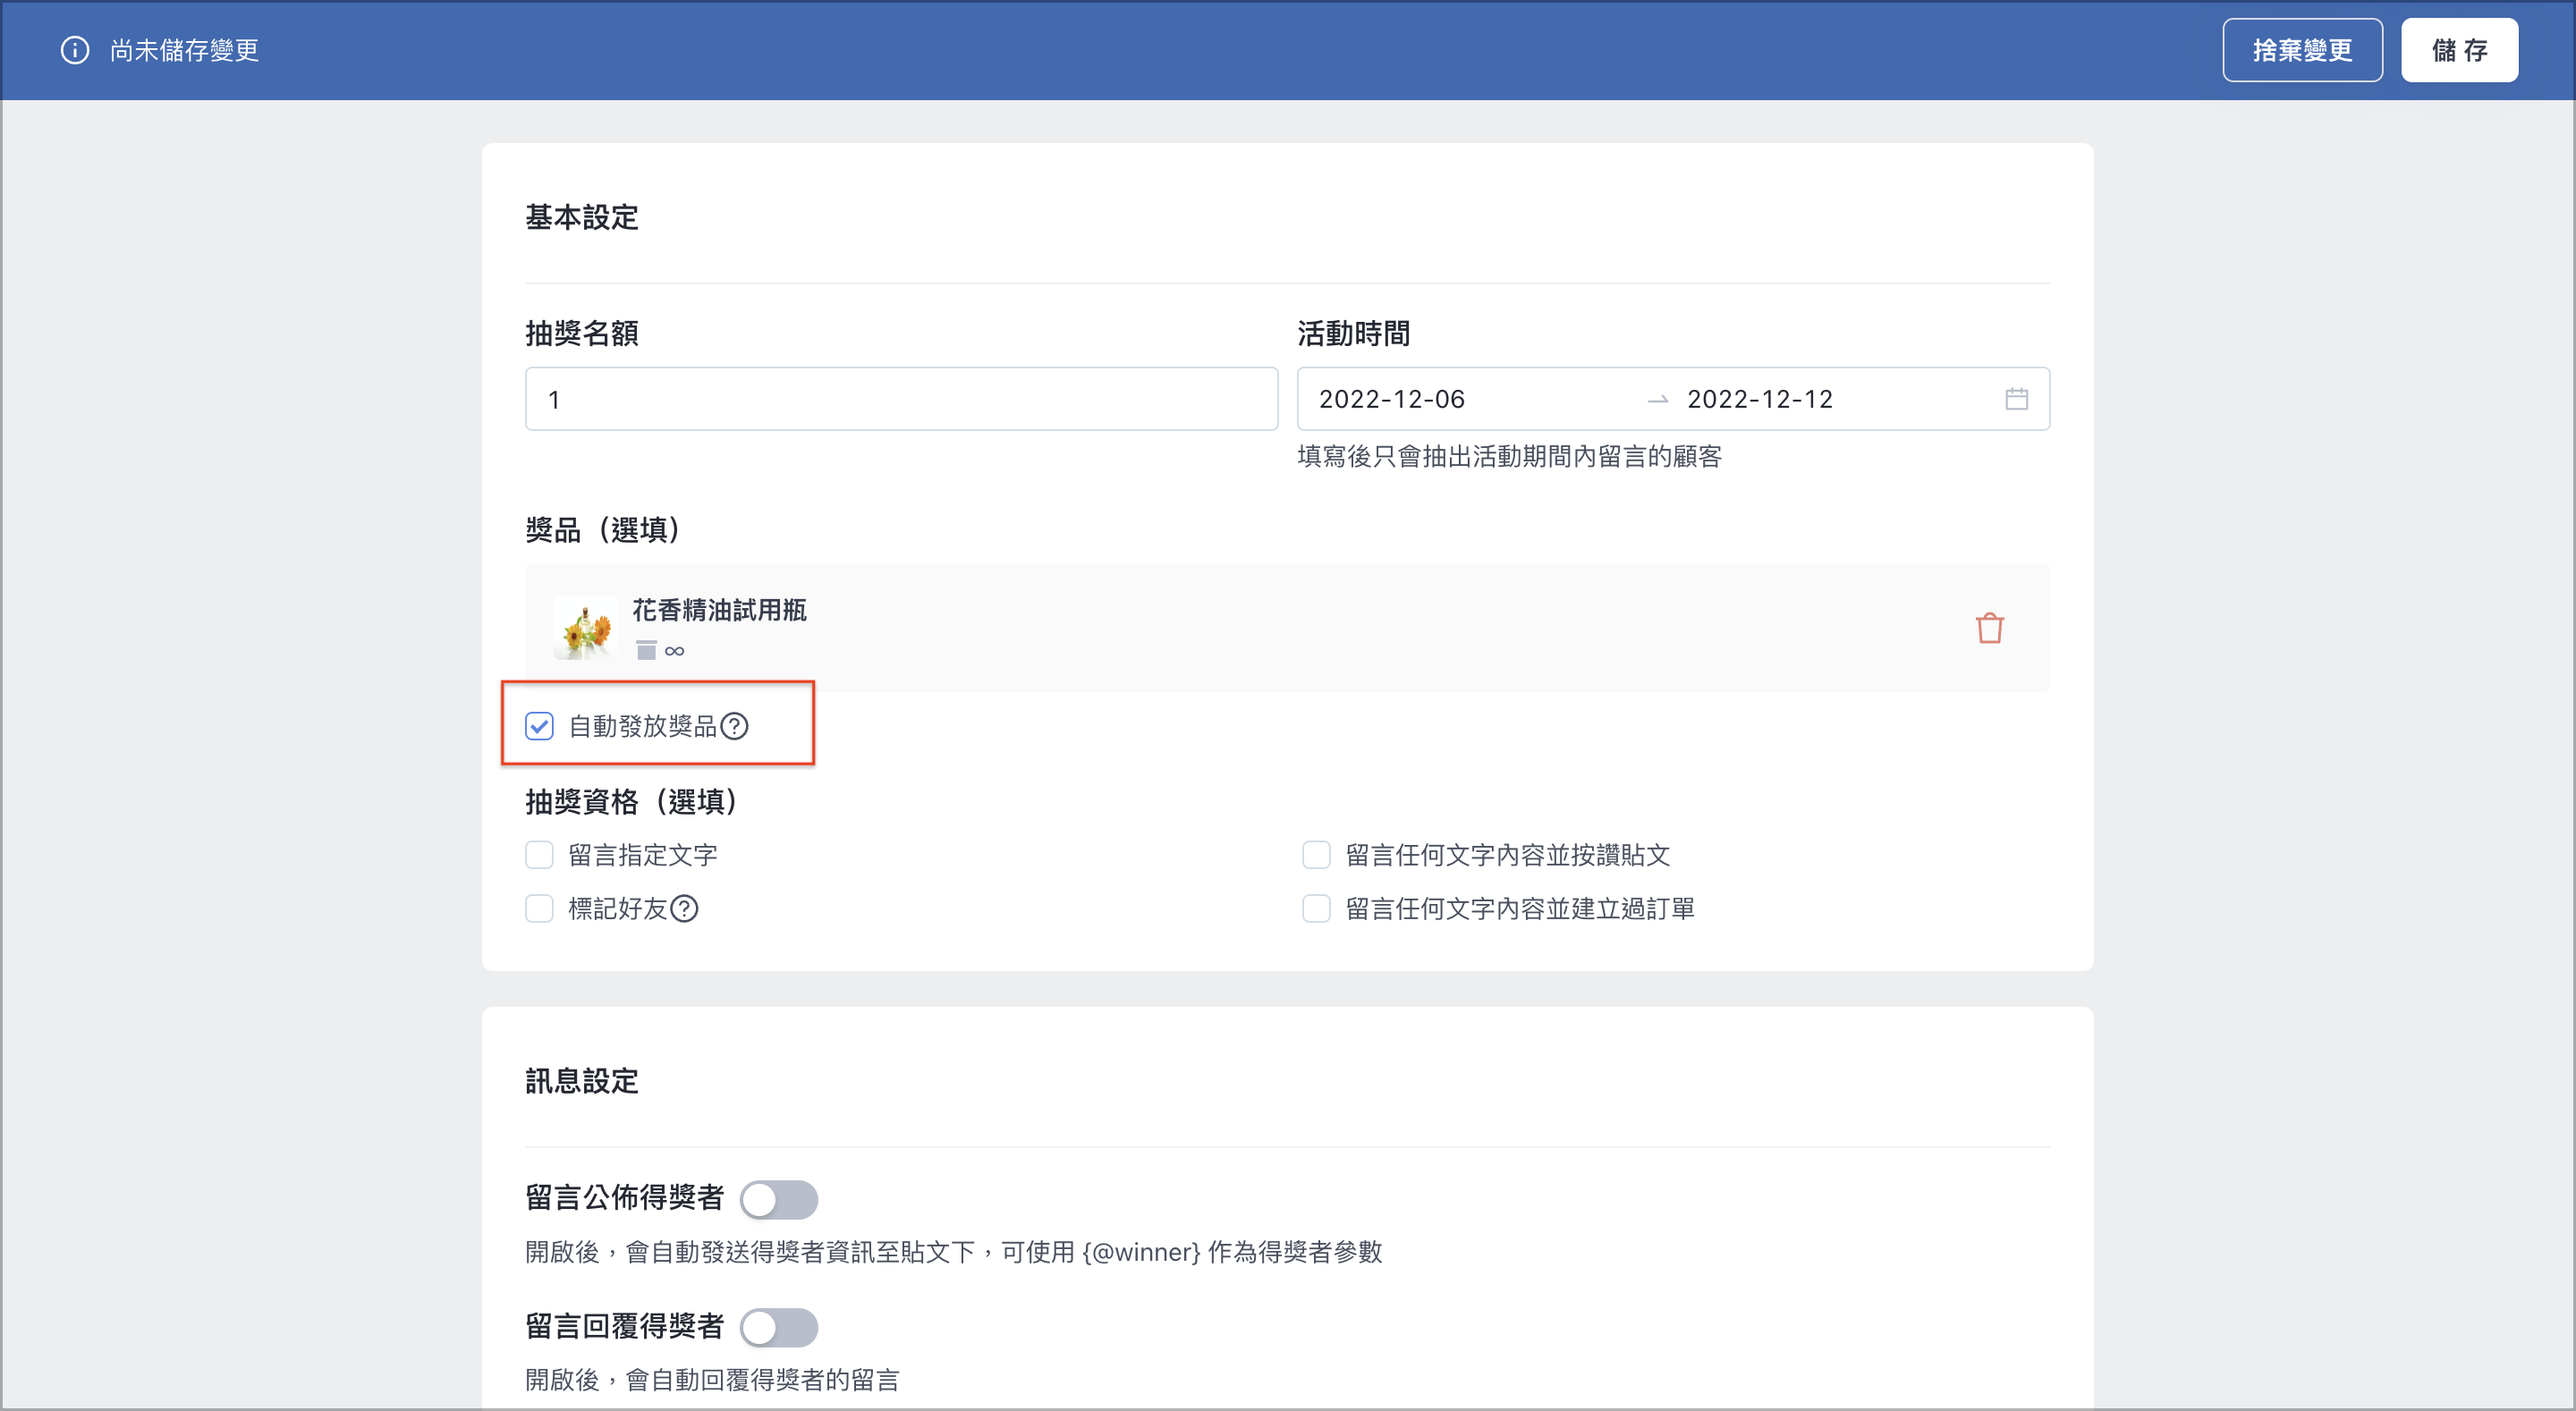This screenshot has height=1411, width=2576.
Task: Open the 花香精油試用瓶 product thumbnail
Action: point(585,628)
